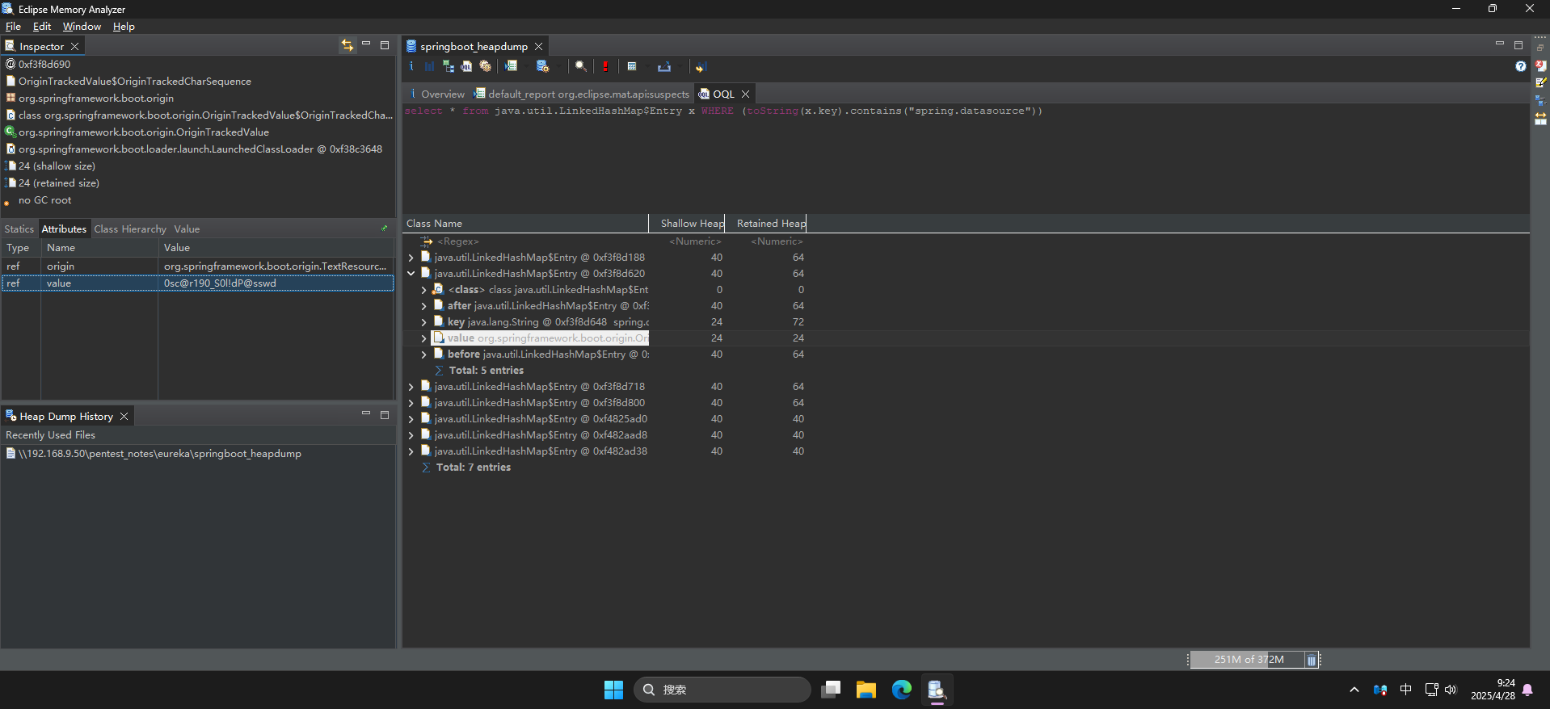Create a histogram from the toolbar
Image resolution: width=1550 pixels, height=709 pixels.
(x=429, y=66)
